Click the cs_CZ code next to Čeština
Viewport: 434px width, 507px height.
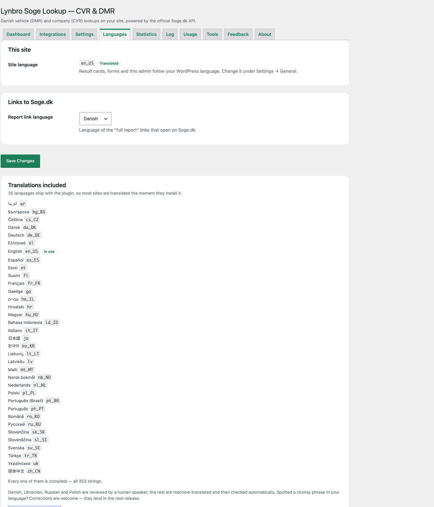32,219
